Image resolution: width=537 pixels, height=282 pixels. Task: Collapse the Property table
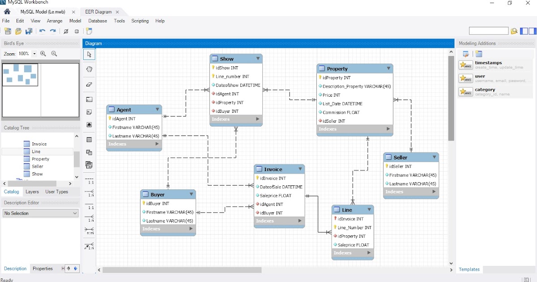click(x=388, y=68)
